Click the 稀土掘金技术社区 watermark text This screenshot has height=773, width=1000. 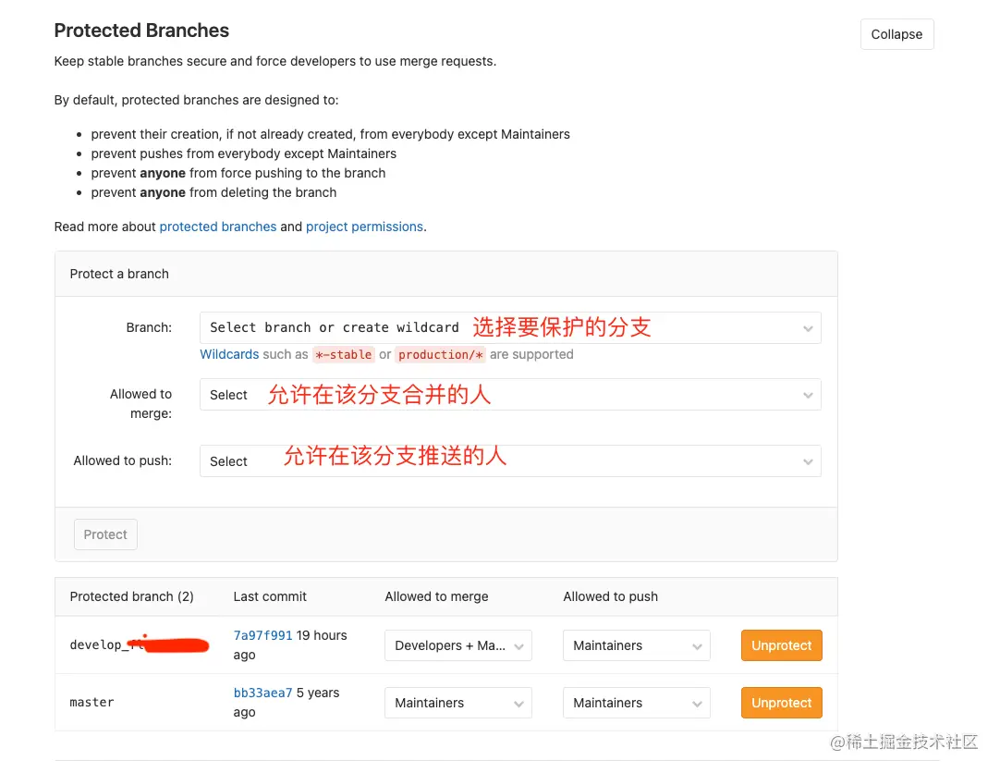pos(906,742)
